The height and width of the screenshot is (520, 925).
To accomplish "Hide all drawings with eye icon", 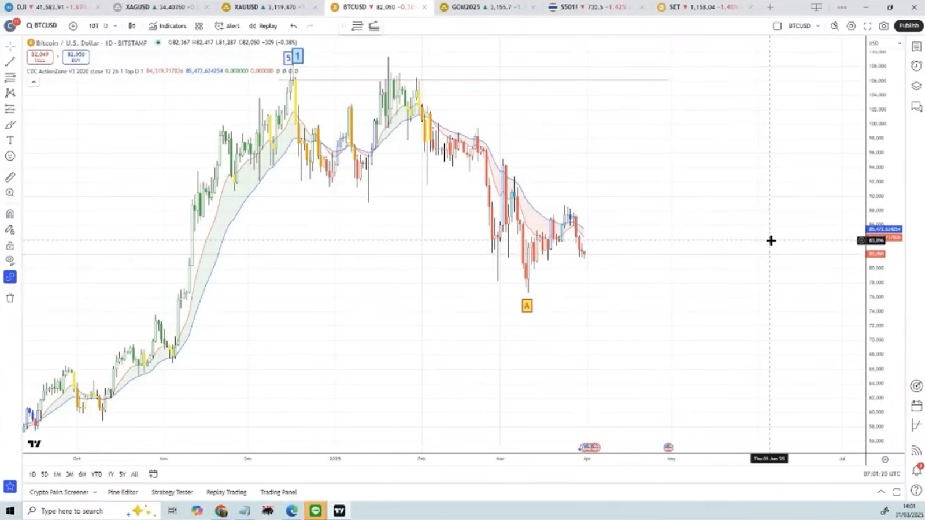I will [10, 261].
